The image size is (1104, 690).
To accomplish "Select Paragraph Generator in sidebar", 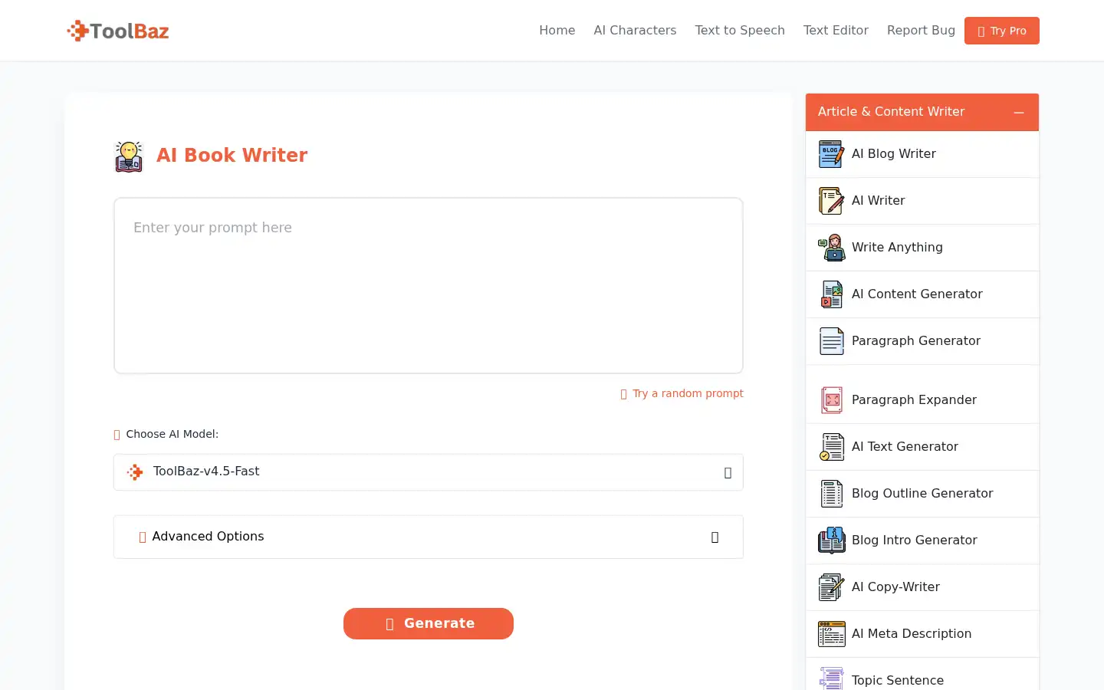I will [x=922, y=341].
